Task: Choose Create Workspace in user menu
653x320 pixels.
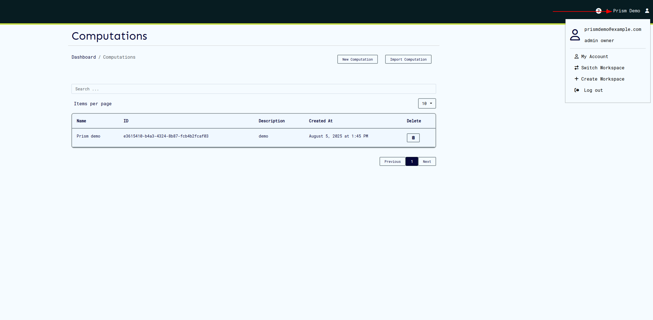Action: tap(599, 79)
